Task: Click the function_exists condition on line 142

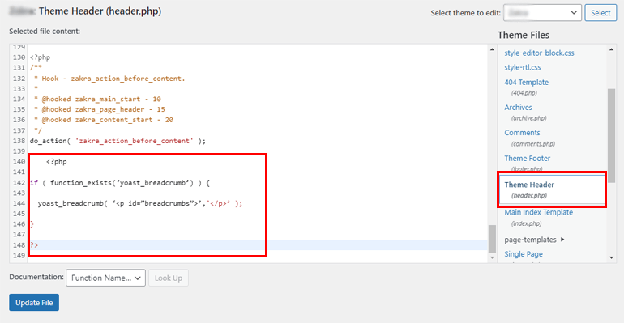Action: pos(120,183)
